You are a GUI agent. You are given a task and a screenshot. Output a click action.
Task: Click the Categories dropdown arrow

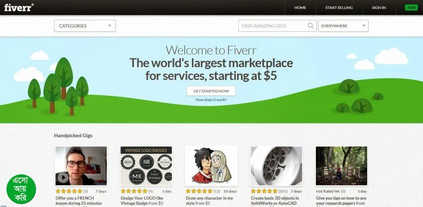(x=109, y=26)
